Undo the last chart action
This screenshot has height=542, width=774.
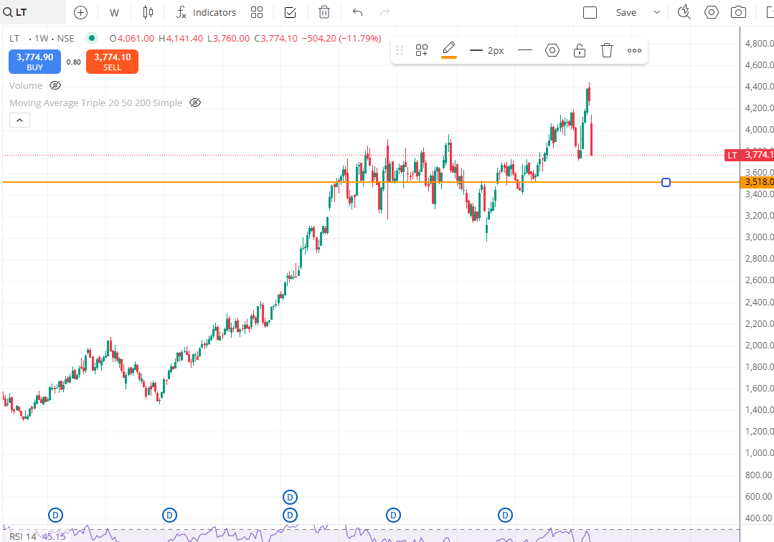tap(357, 12)
